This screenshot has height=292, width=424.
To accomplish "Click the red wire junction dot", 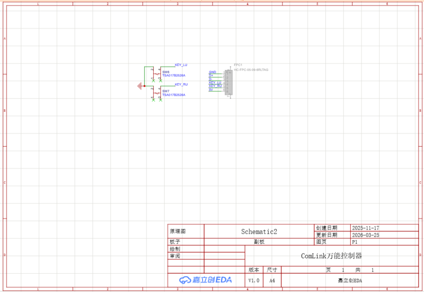I will 144,86.
